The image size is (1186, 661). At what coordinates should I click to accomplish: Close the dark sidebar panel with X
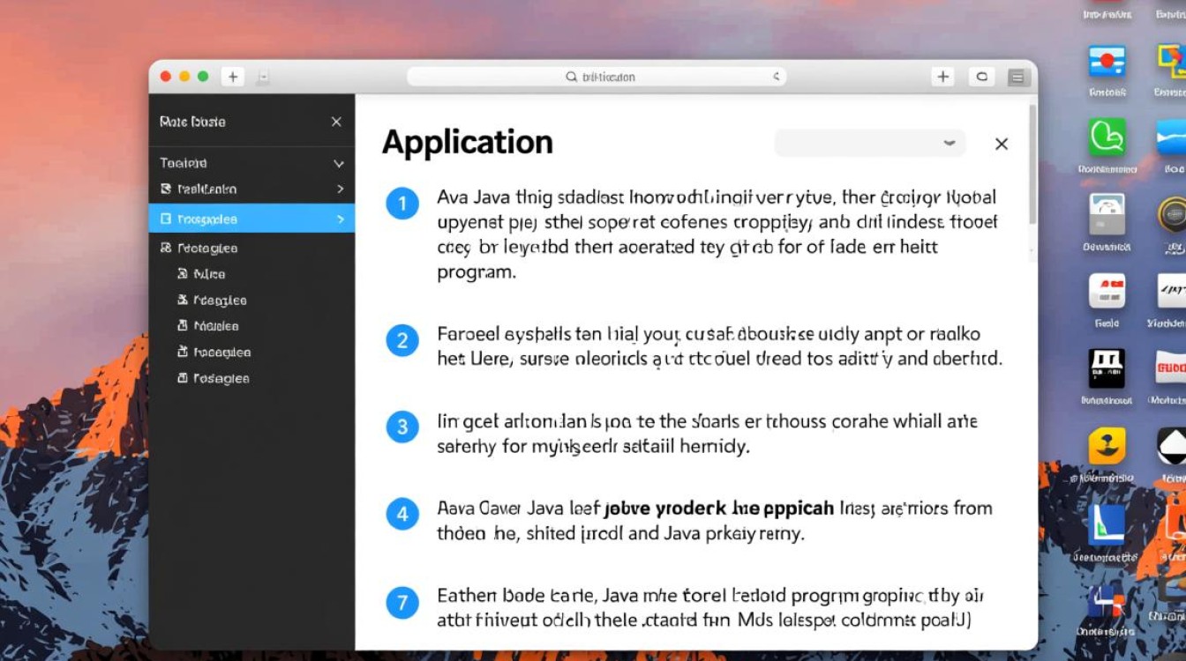336,122
